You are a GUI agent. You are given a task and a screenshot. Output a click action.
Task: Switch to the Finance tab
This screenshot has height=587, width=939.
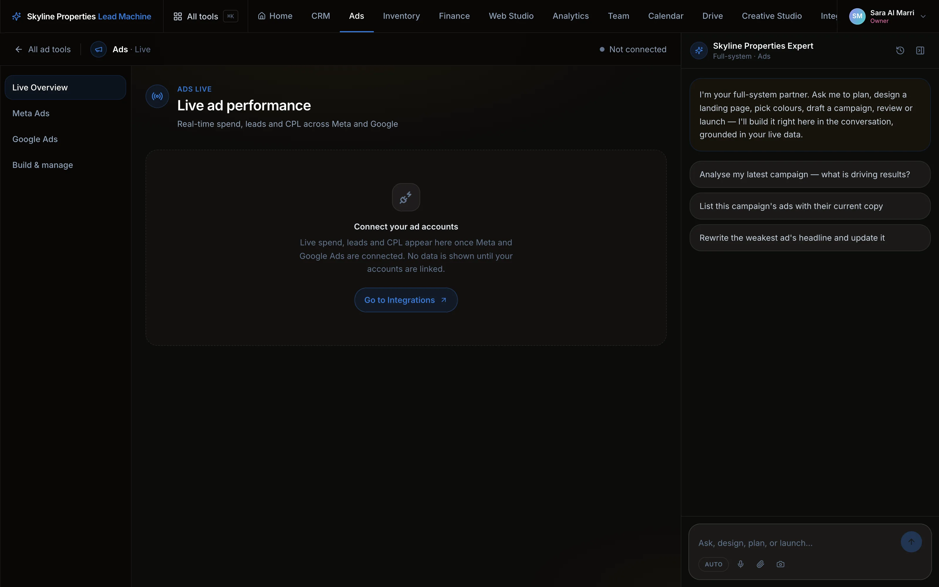point(454,16)
